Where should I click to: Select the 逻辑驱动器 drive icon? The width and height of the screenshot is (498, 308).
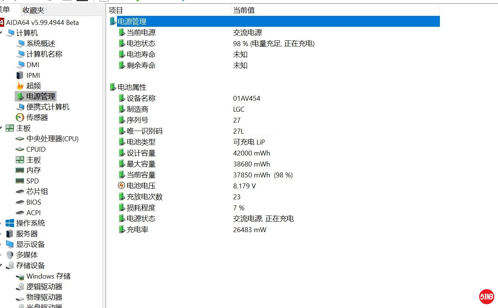pos(20,287)
